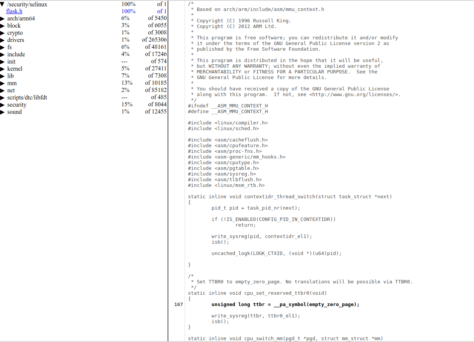The height and width of the screenshot is (342, 474).
Task: Click the highlighted __pa_symbol code line
Action: [285, 305]
